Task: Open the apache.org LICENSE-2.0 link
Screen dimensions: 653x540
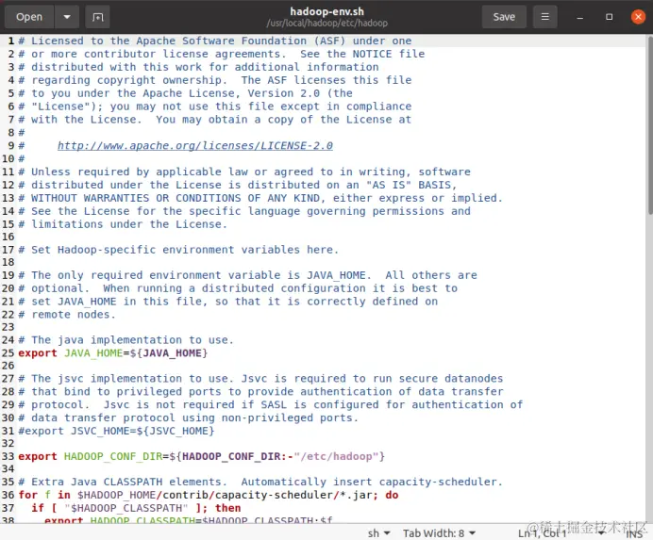Action: (195, 146)
